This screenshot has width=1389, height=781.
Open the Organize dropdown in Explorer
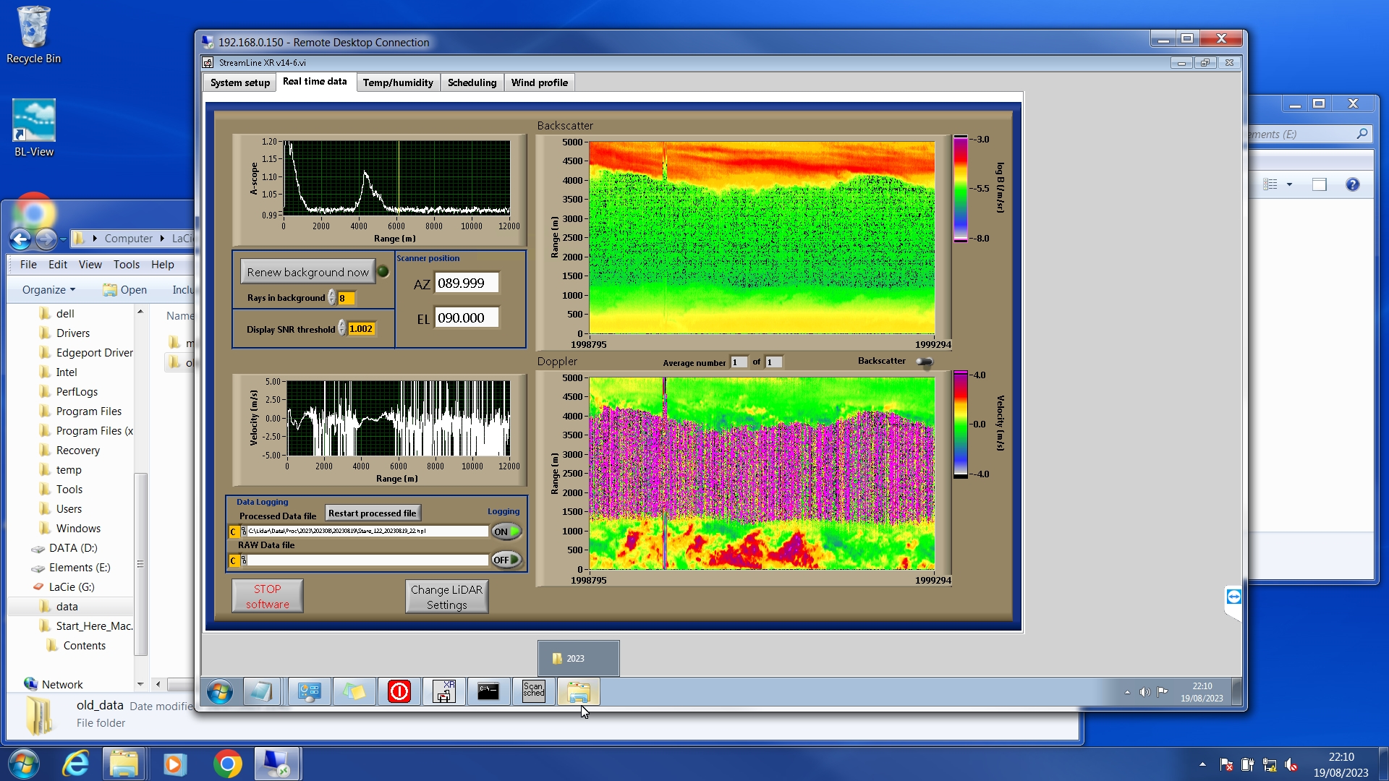(x=48, y=290)
